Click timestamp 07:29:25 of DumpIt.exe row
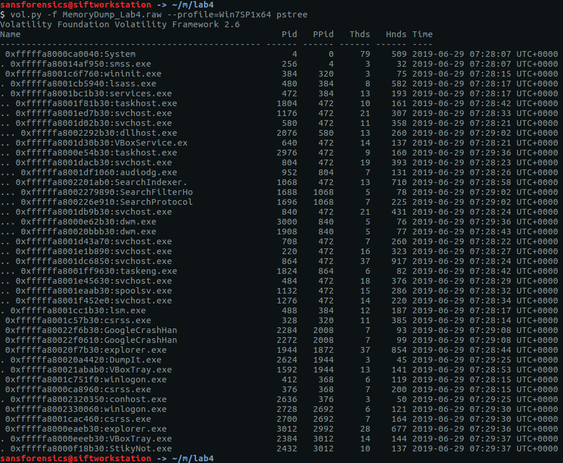This screenshot has height=463, width=563. click(x=490, y=360)
